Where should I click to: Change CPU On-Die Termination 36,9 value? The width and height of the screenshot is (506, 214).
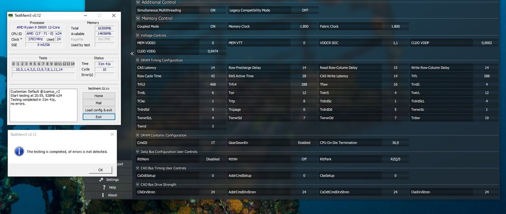click(x=395, y=143)
